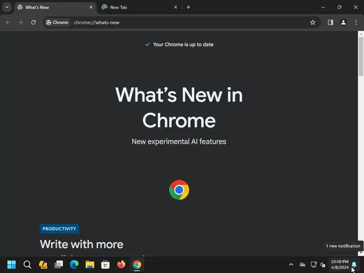Viewport: 364px width, 273px height.
Task: Show hidden system tray icons
Action: pos(291,264)
